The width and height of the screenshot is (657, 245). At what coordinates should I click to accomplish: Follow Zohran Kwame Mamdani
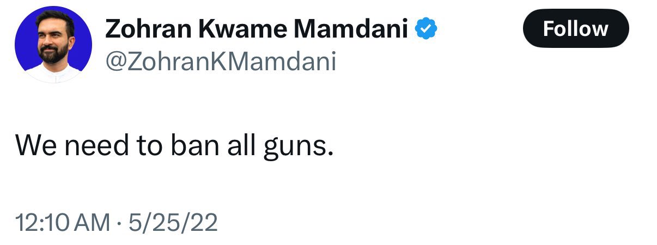click(x=576, y=28)
